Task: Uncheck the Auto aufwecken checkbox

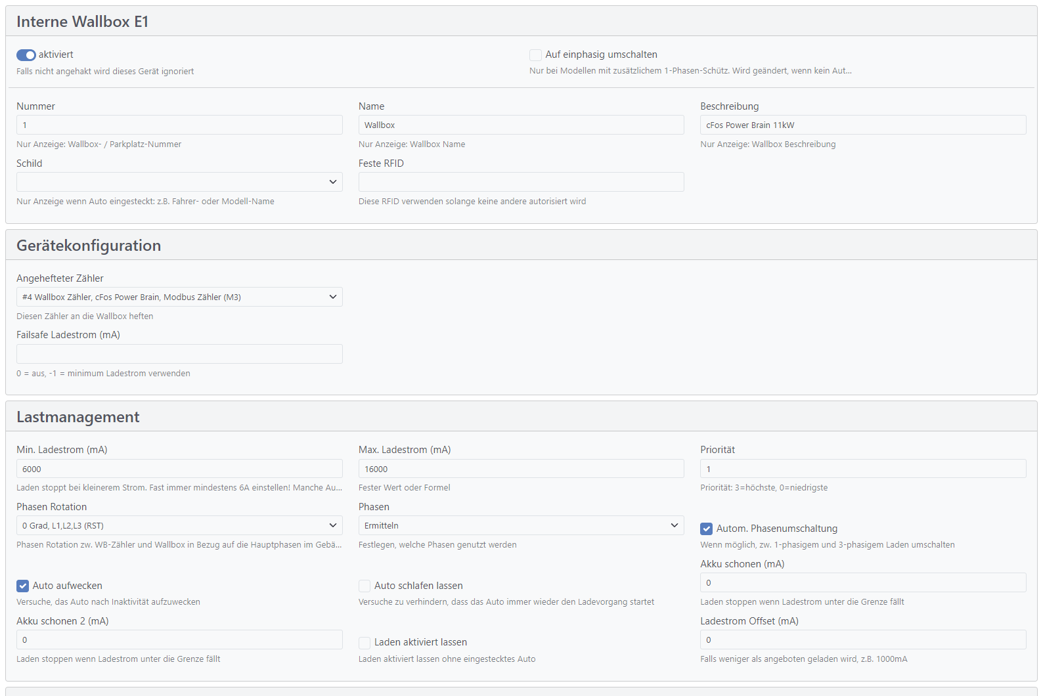Action: click(x=23, y=586)
